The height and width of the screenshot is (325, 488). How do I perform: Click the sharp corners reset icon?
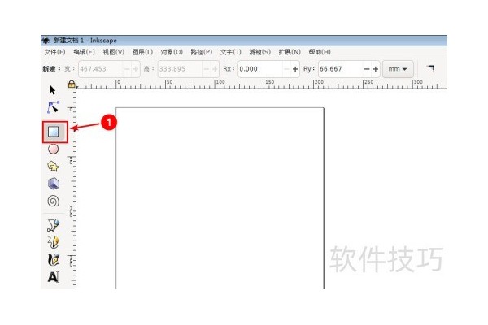pos(431,68)
